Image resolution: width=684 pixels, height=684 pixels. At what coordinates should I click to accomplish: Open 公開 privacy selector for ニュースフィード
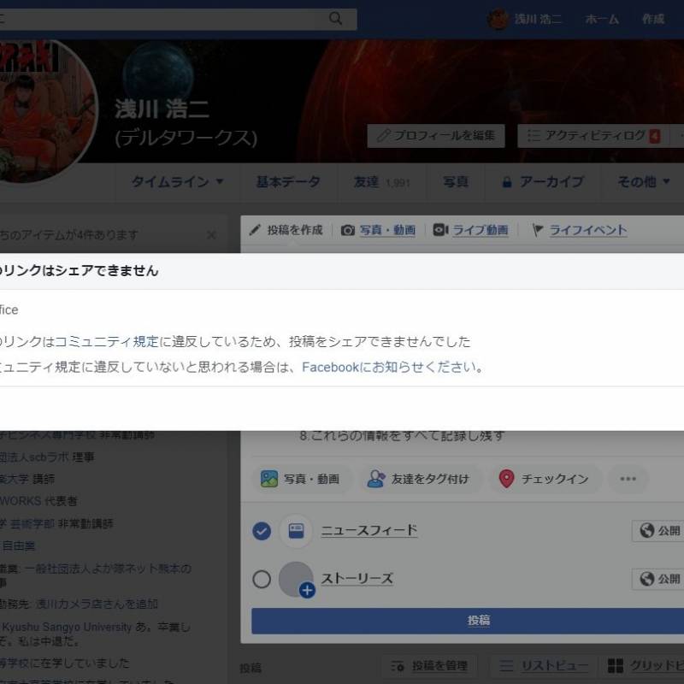point(658,531)
